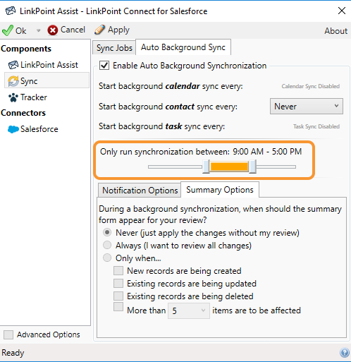The image size is (351, 362).
Task: Check New records are being created
Action: (x=118, y=270)
